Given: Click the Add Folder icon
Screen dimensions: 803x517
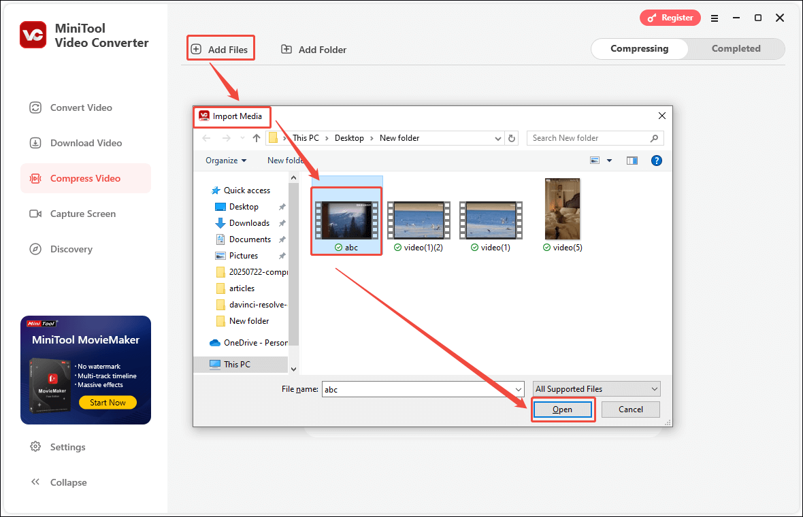Looking at the screenshot, I should click(x=286, y=49).
